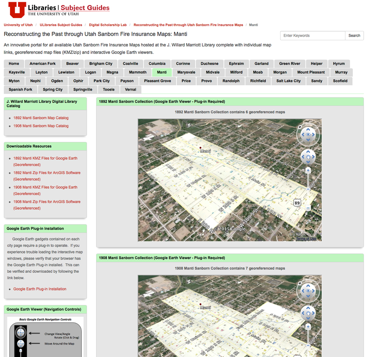The image size is (368, 357).
Task: Click the Search button
Action: (x=354, y=36)
